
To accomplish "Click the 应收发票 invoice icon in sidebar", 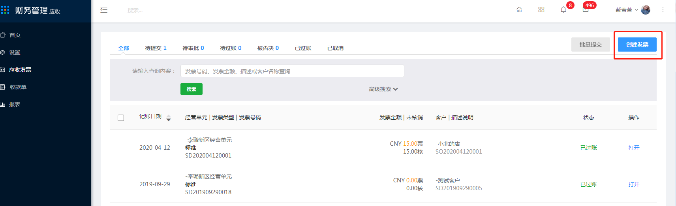I will click(2, 70).
